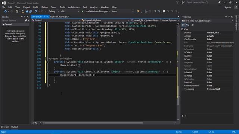This screenshot has height=134, width=239.
Task: Click the pin icon on the MyForm.h tab
Action: [x=45, y=17]
